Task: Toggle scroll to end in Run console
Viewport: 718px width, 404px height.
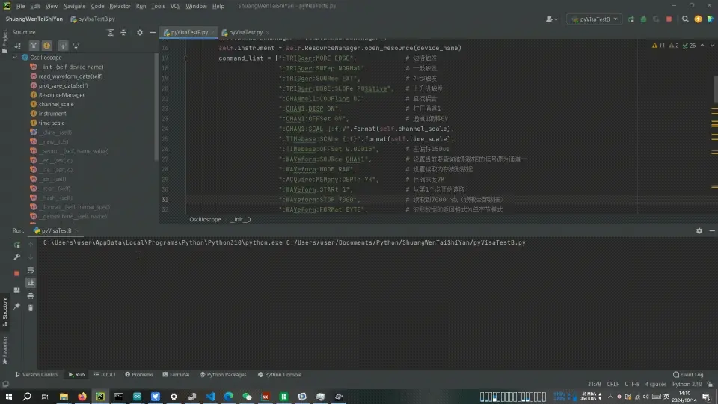Action: [31, 283]
